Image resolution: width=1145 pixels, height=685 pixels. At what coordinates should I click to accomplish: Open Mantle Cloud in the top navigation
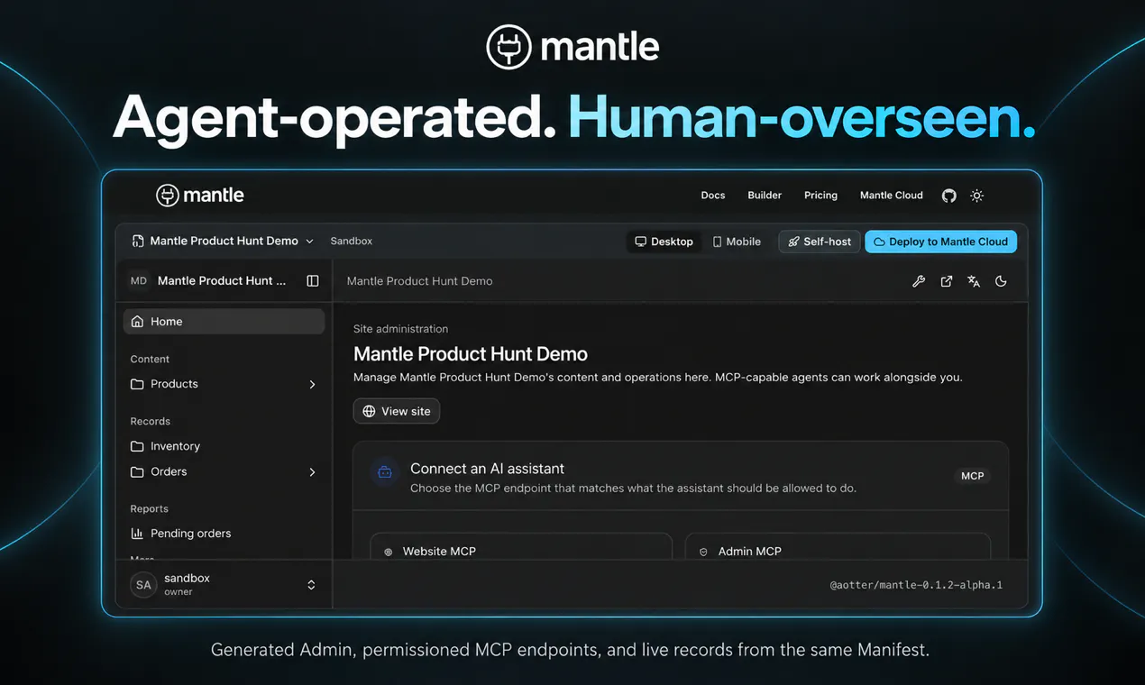tap(892, 196)
